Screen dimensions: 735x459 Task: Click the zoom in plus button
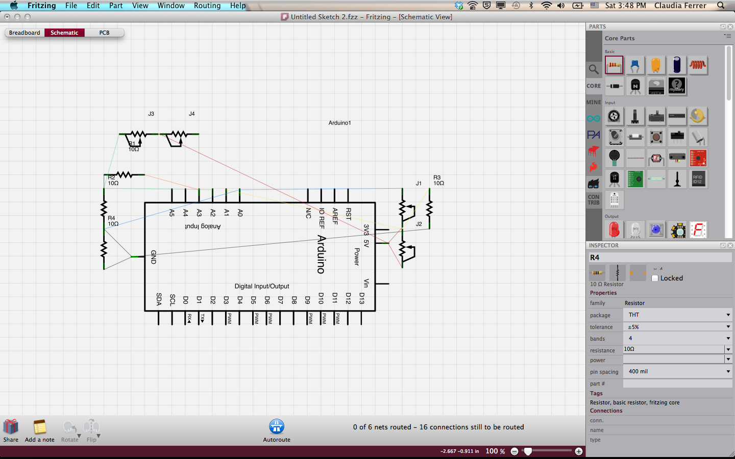578,451
